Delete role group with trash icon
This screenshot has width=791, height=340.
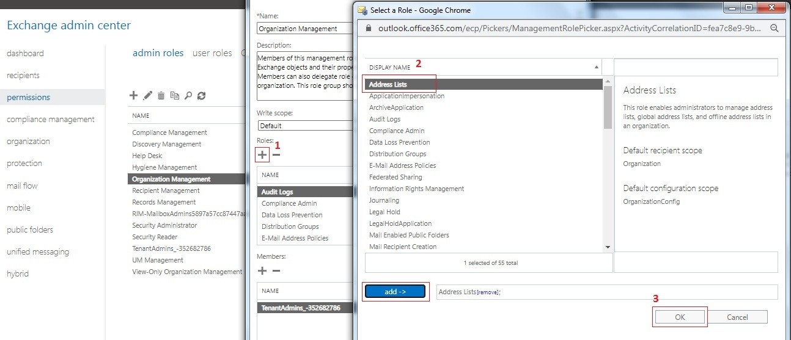point(161,95)
